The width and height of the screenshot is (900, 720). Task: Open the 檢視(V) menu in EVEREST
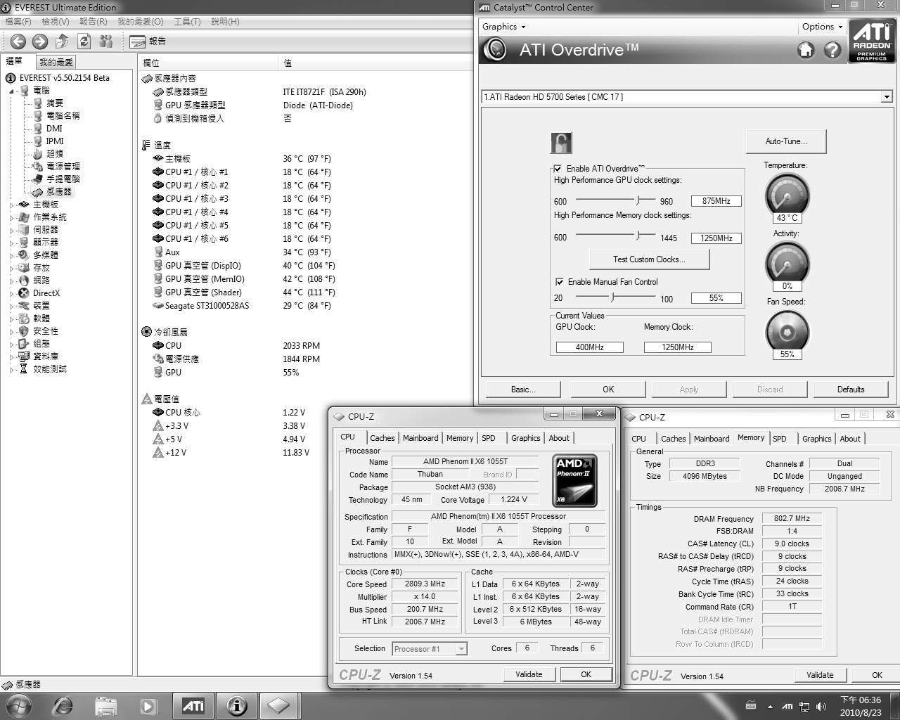click(x=55, y=22)
